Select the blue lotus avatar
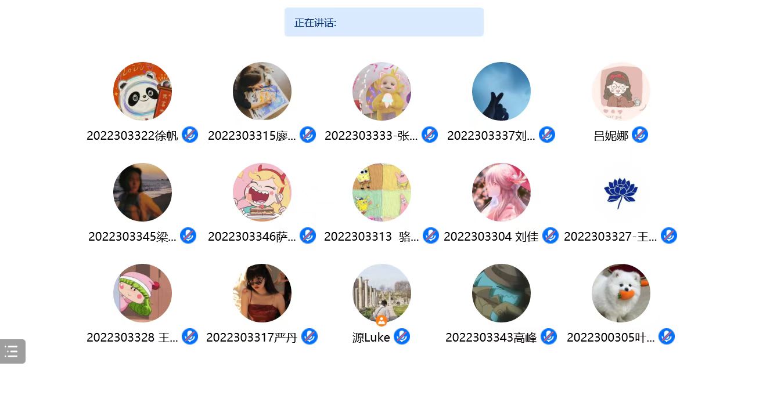Viewport: 770px width, 399px height. pyautogui.click(x=621, y=192)
